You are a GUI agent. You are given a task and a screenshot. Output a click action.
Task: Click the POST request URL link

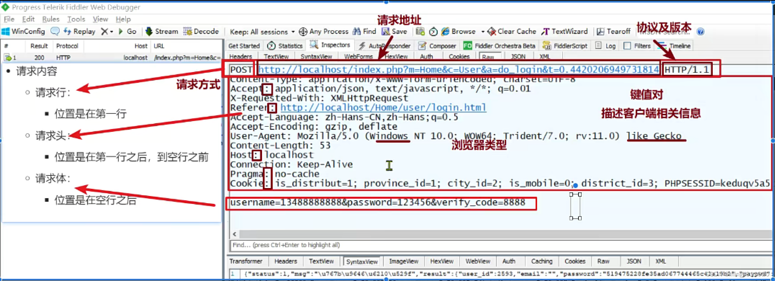[459, 70]
